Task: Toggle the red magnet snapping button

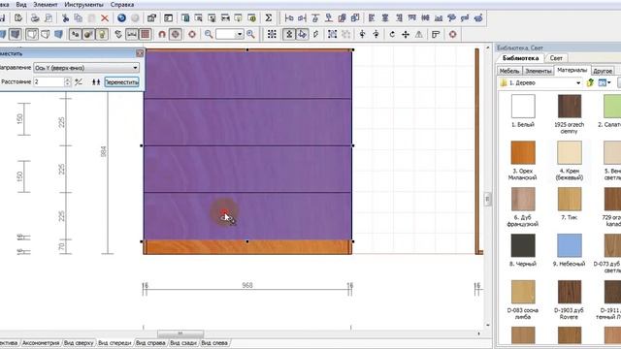Action: click(x=162, y=35)
